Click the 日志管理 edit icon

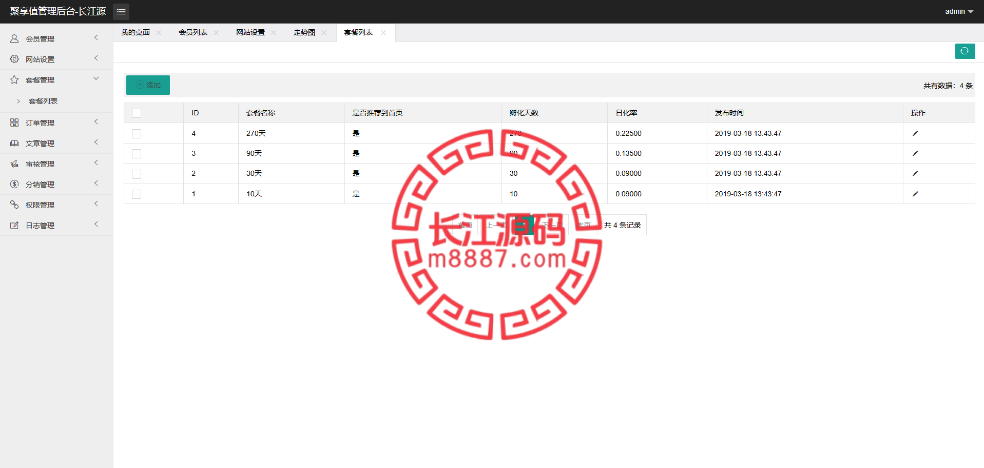(x=14, y=225)
